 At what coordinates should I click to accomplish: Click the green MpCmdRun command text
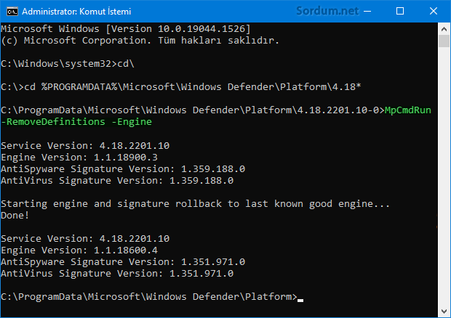(x=407, y=110)
